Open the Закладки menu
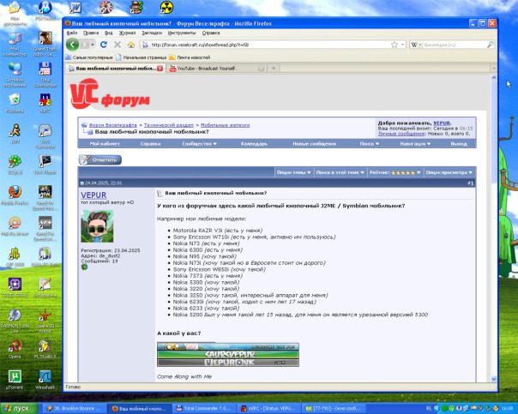 tap(152, 33)
